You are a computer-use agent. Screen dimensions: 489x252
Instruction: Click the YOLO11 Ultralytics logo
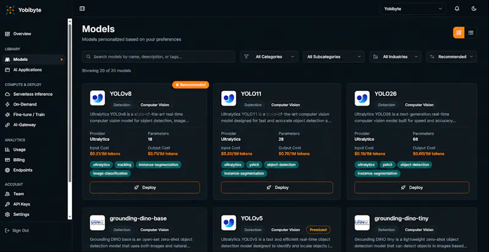tap(229, 98)
